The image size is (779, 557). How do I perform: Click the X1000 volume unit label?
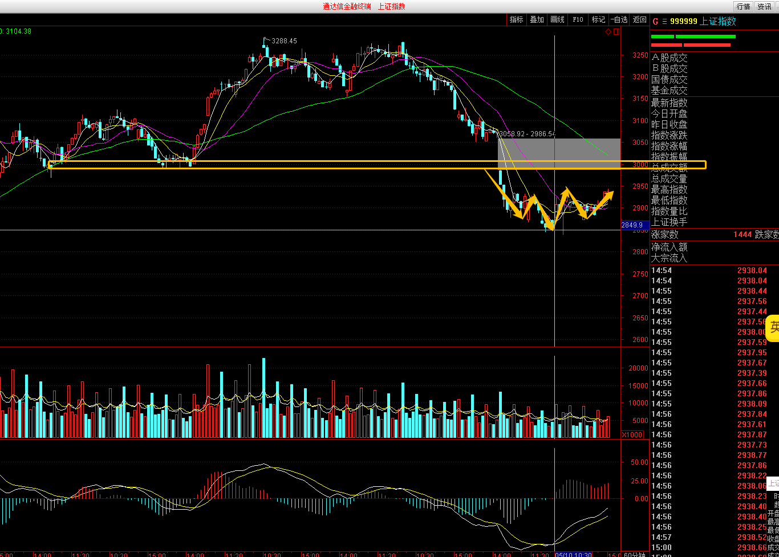point(632,434)
